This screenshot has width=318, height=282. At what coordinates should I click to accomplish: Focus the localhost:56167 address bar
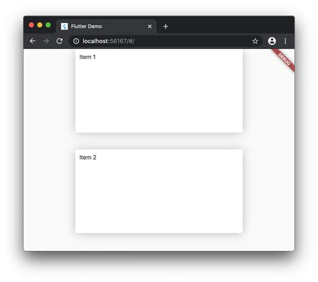click(x=166, y=41)
